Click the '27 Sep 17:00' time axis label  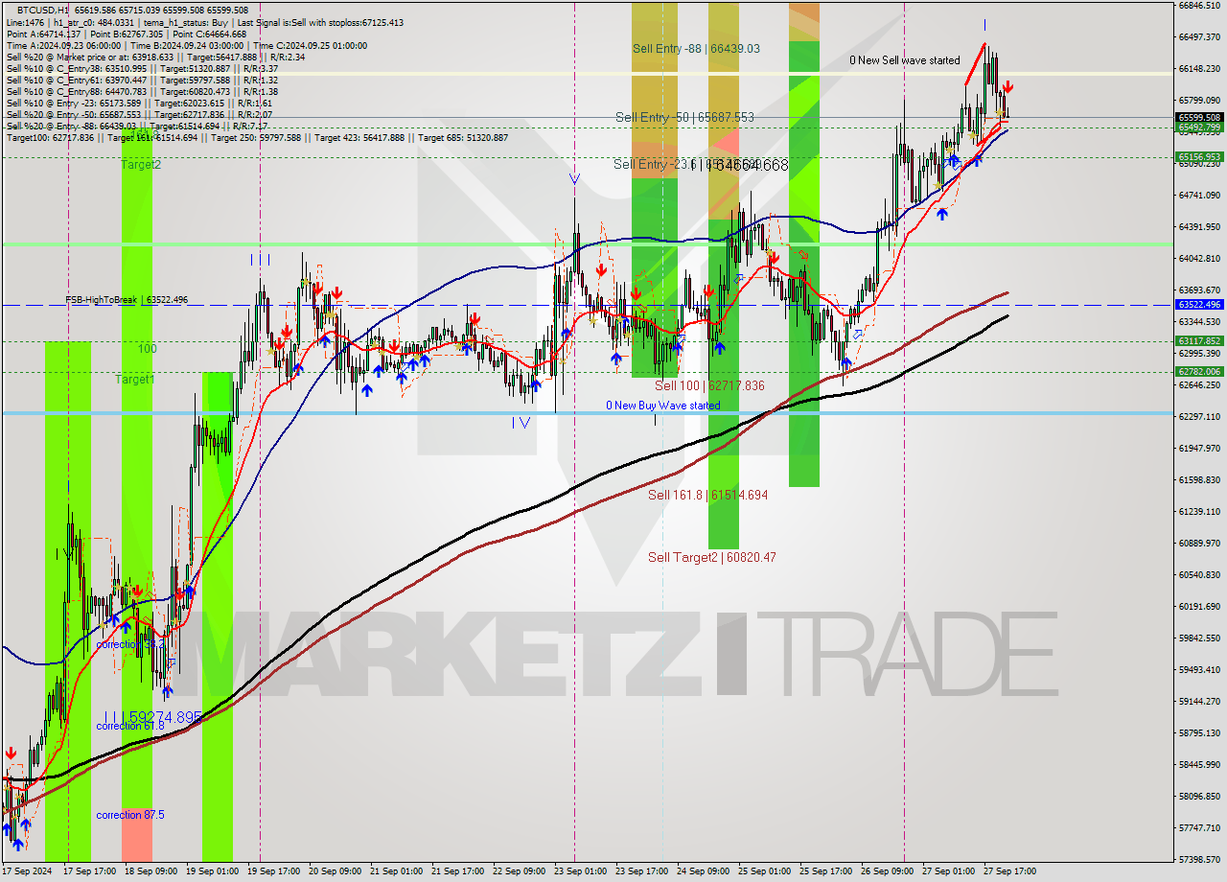(x=1009, y=871)
